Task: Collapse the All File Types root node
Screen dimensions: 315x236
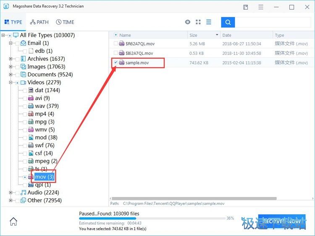Action: (x=3, y=35)
